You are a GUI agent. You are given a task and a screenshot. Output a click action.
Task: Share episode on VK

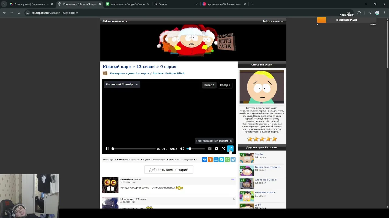pyautogui.click(x=205, y=160)
